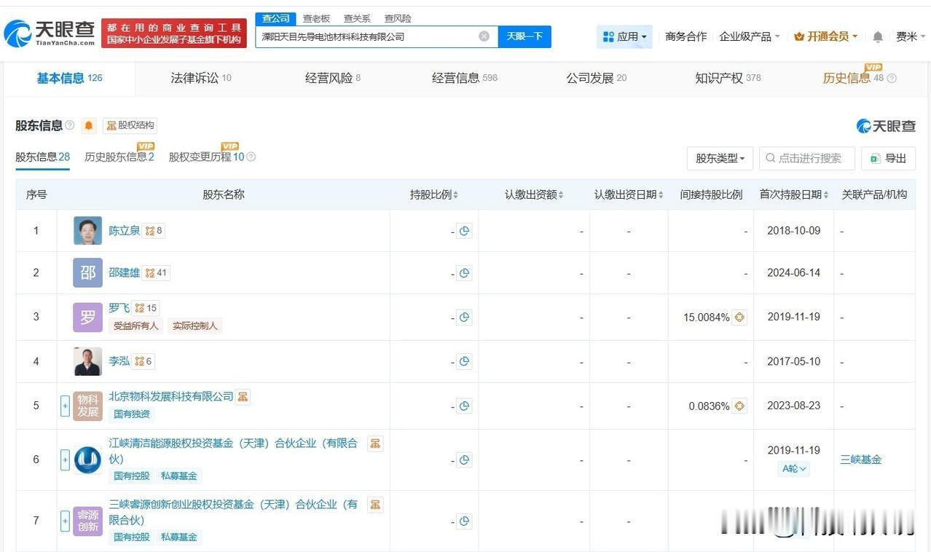Click the help icon next to 股东信息 heading
The width and height of the screenshot is (931, 552).
70,125
